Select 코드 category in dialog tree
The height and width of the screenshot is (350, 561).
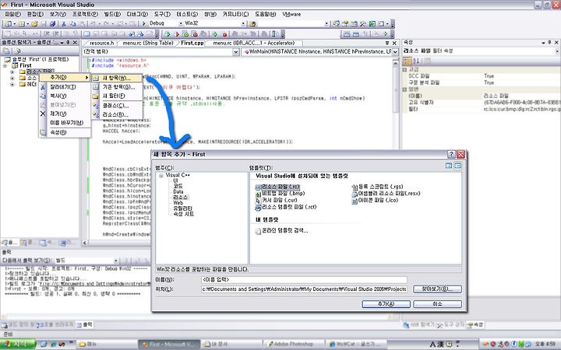[178, 186]
